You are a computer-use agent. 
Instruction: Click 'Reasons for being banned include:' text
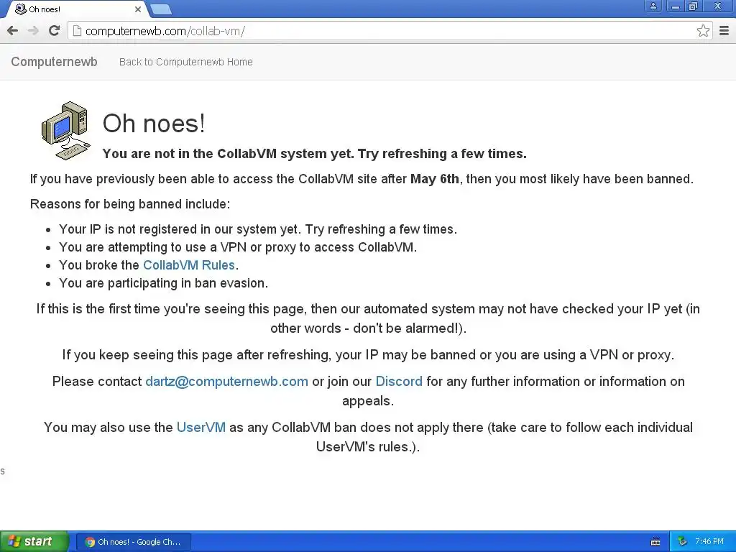pos(130,204)
